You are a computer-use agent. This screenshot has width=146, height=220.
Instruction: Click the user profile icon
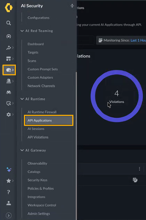[8, 203]
